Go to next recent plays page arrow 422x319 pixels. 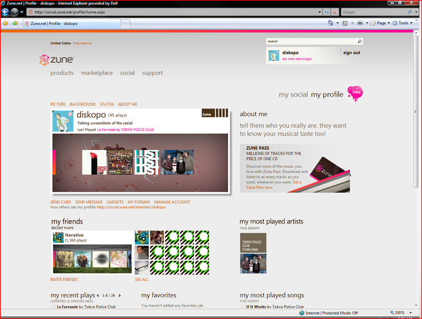coord(120,296)
